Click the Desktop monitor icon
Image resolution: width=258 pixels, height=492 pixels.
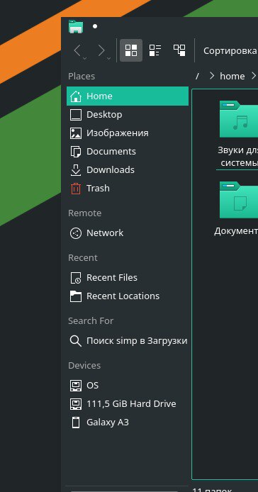tap(76, 115)
